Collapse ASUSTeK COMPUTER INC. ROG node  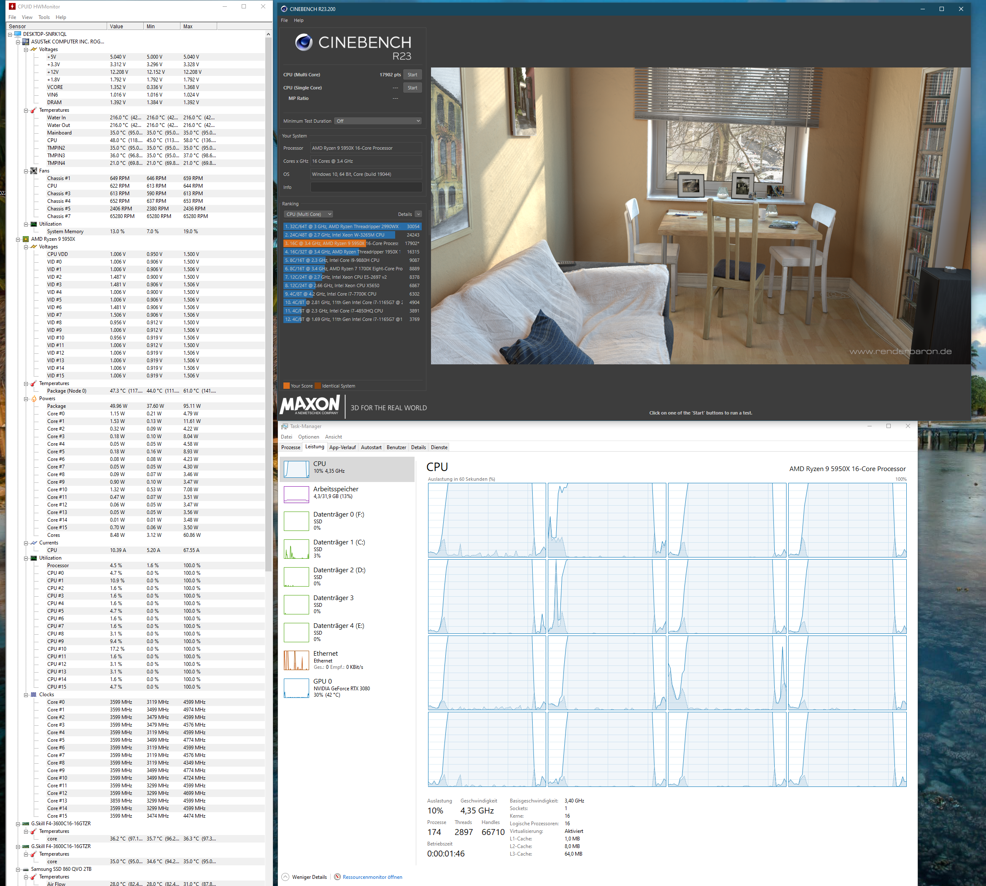coord(18,42)
